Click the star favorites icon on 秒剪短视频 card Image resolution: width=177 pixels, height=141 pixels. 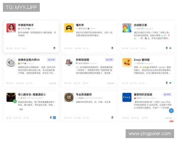click(x=84, y=83)
